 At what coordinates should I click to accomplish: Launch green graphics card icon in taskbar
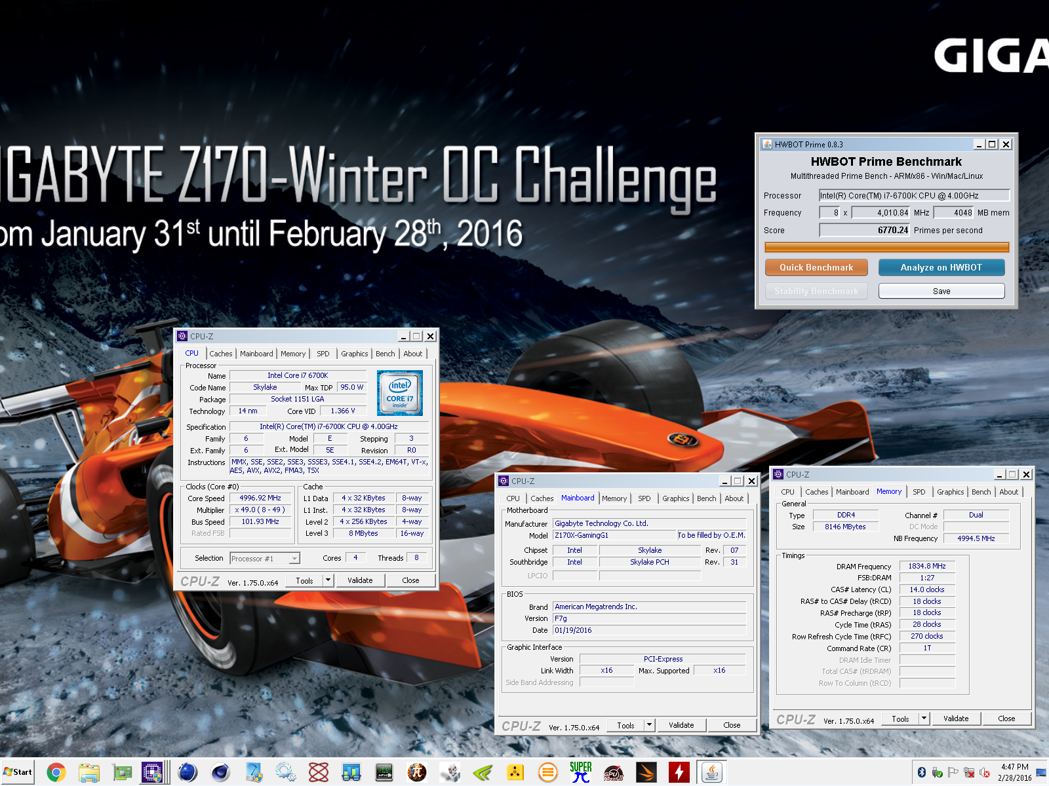[x=122, y=773]
